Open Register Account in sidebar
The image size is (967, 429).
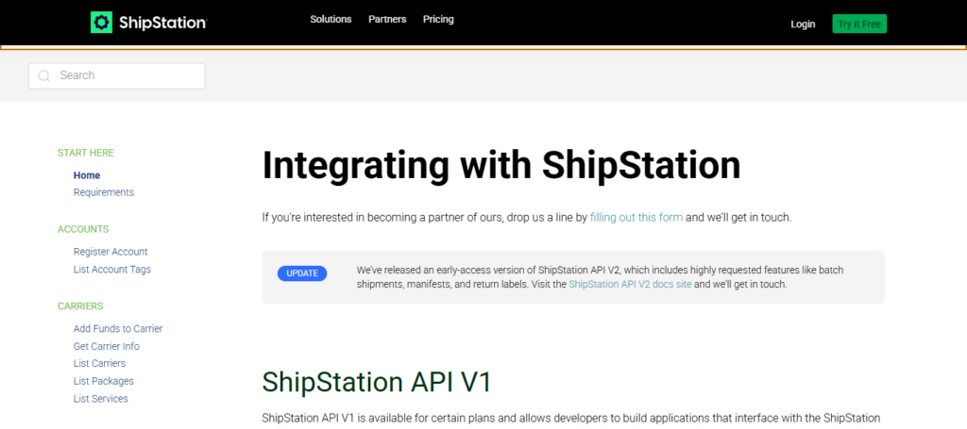(x=110, y=252)
